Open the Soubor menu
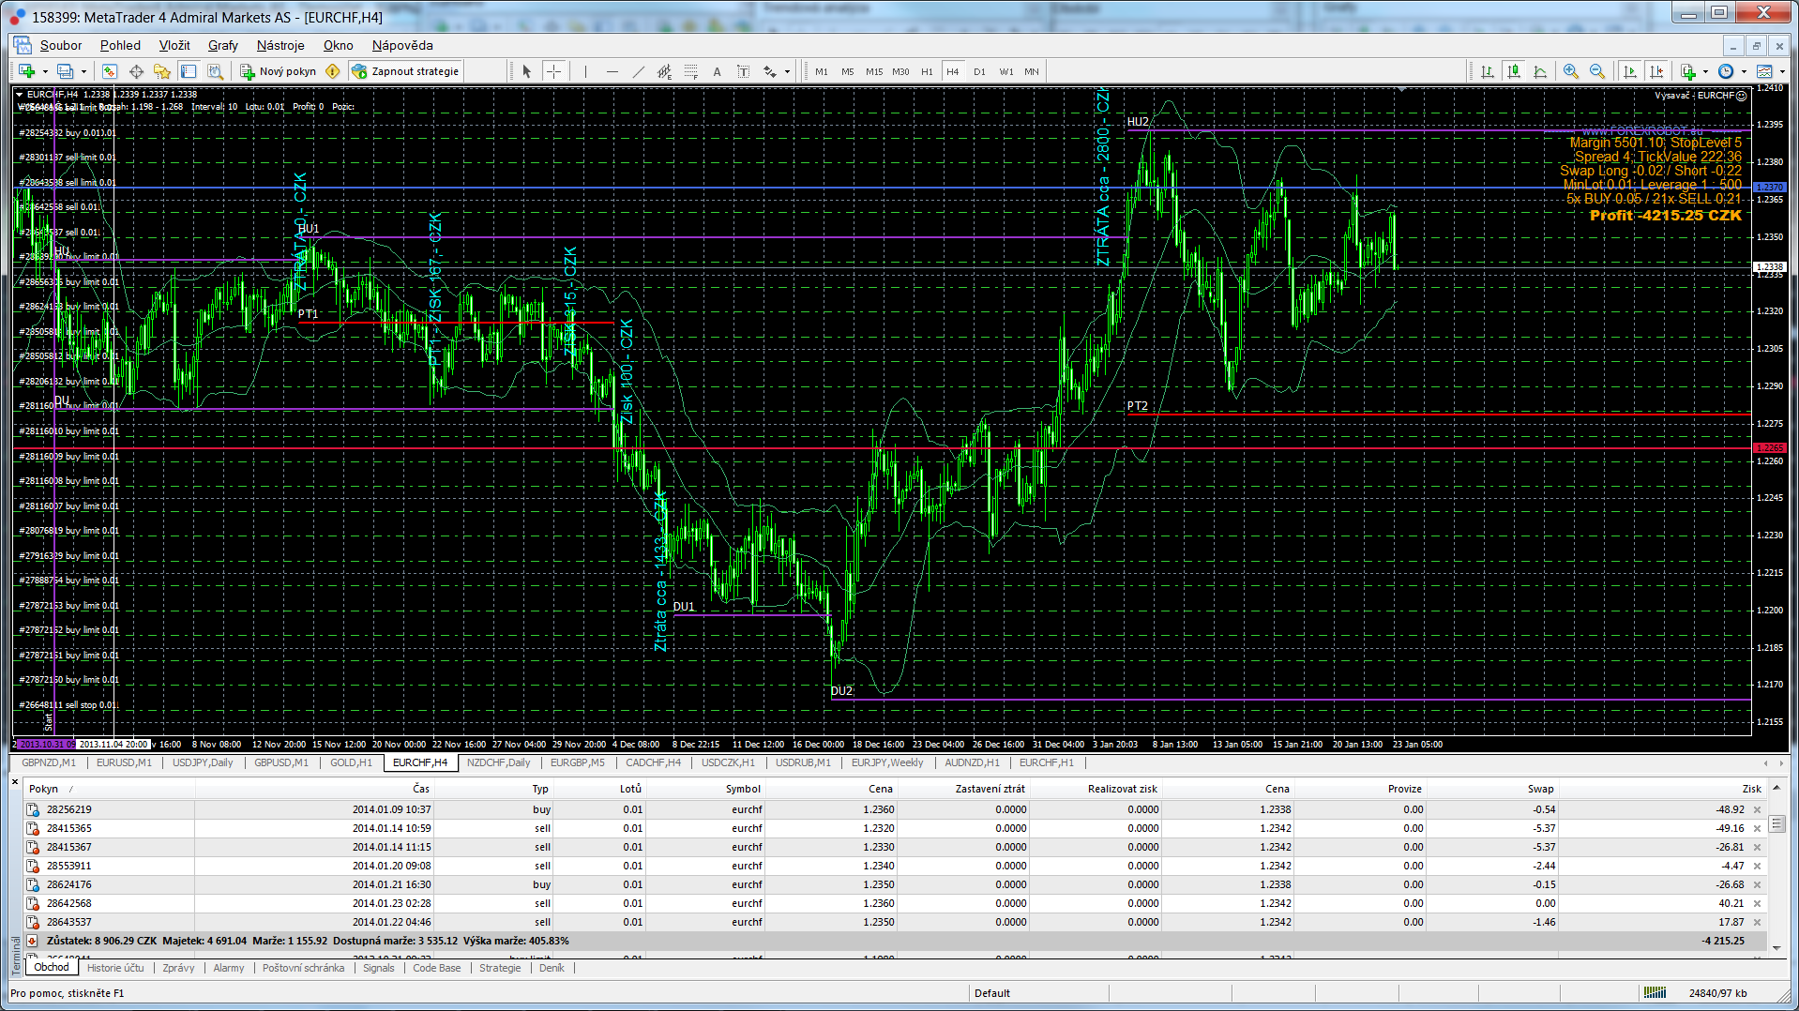Viewport: 1799px width, 1011px height. (x=61, y=45)
